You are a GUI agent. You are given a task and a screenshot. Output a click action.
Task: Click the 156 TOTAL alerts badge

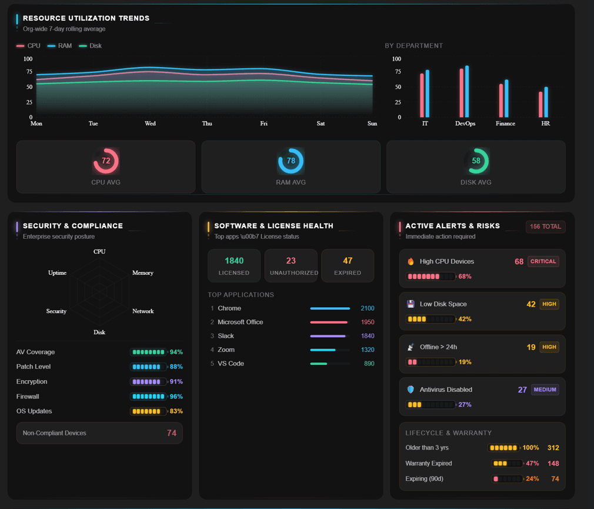pyautogui.click(x=546, y=227)
